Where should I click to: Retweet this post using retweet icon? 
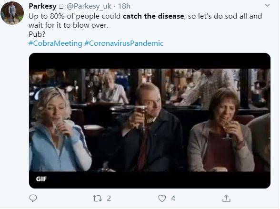98,199
